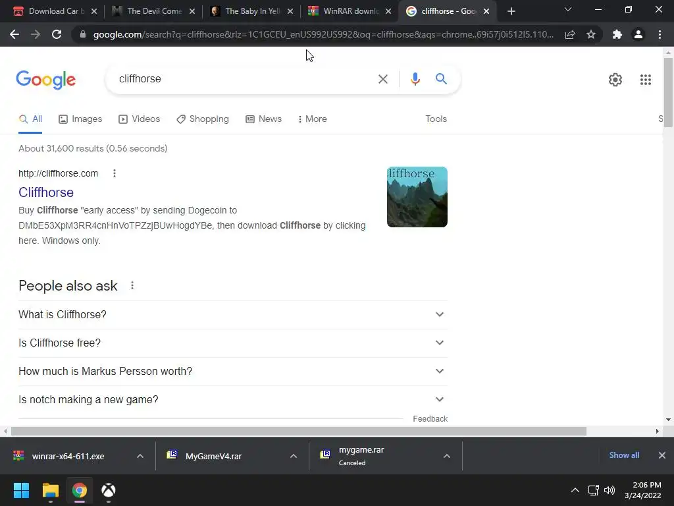Click the forward navigation arrow
This screenshot has height=506, width=674.
pos(36,34)
